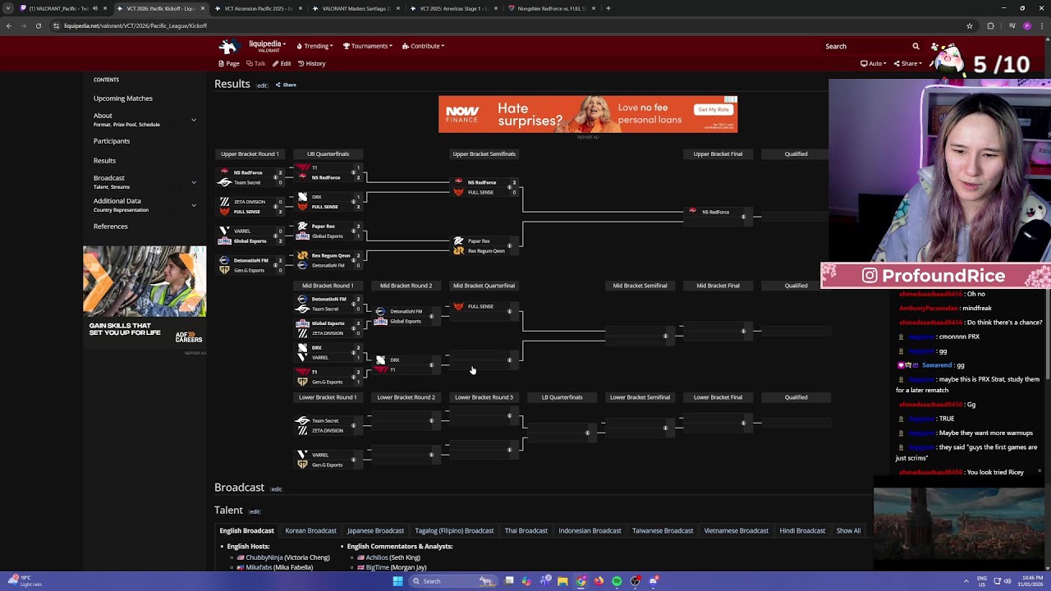
Task: Click Gen.G Esports in Lower Bracket Round 1
Action: coord(327,465)
